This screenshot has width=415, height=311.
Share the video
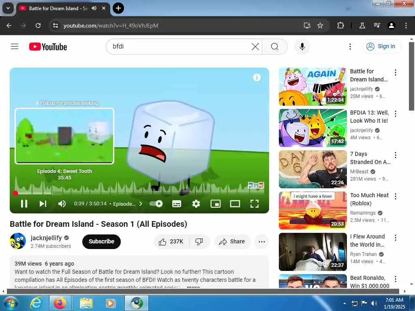[x=232, y=241]
